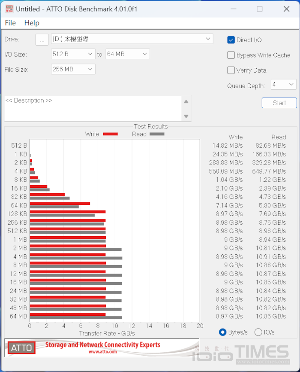Click the 1 KB read value 166.33 MB/s
300x372 pixels.
tap(269, 154)
